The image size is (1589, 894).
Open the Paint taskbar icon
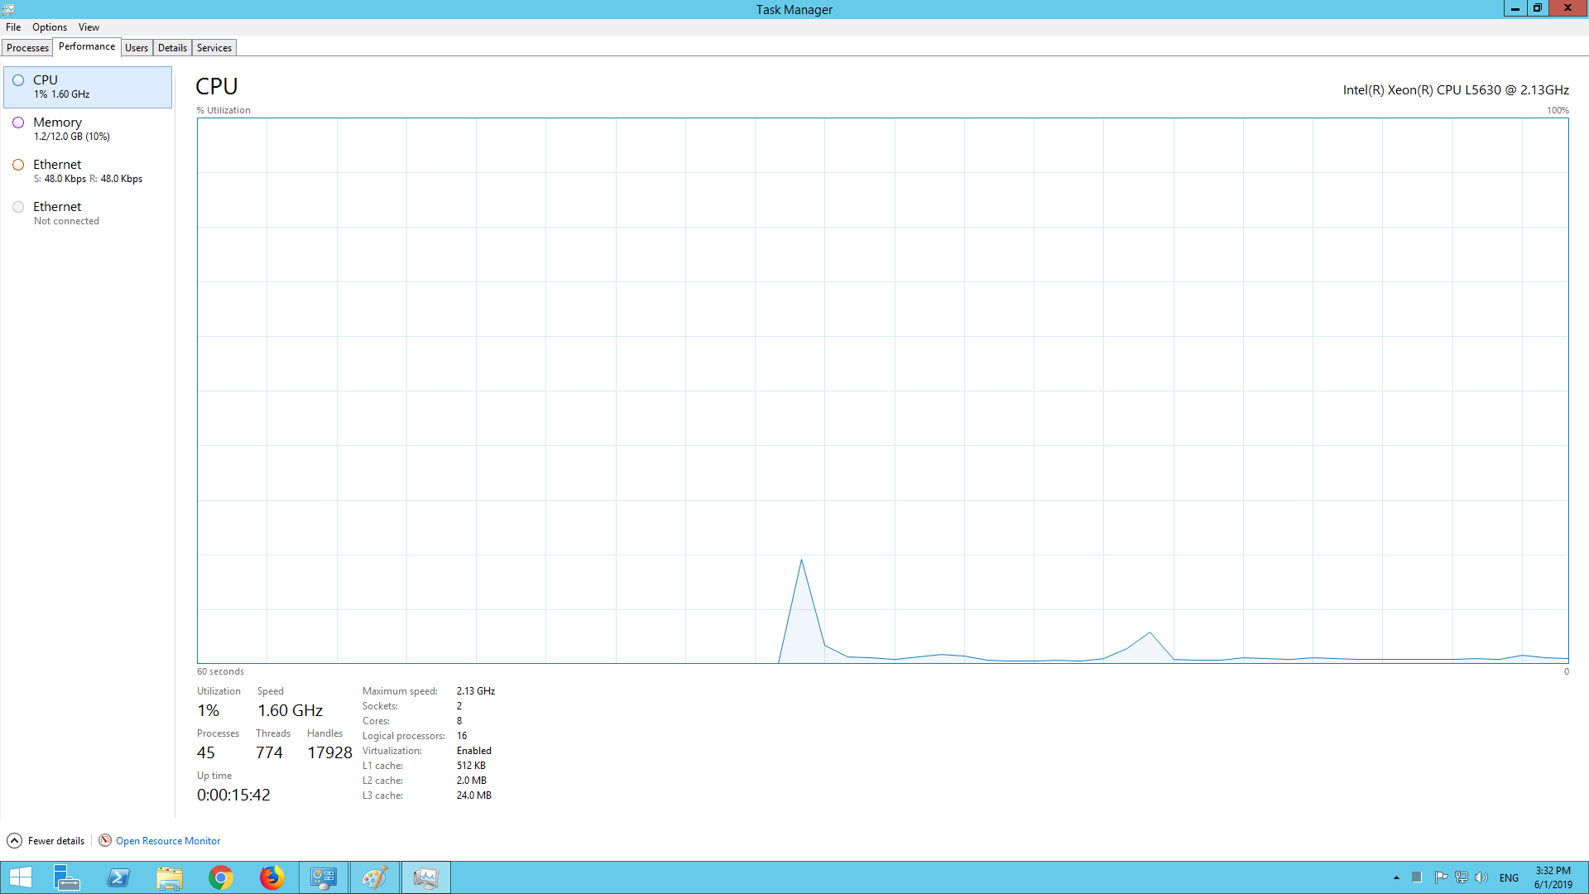pos(374,877)
